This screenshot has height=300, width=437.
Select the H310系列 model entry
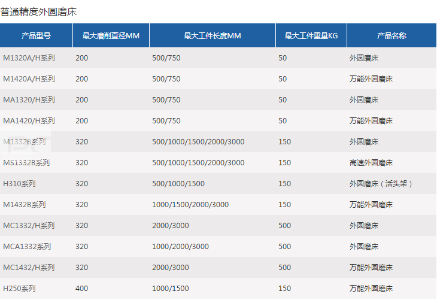click(x=20, y=184)
